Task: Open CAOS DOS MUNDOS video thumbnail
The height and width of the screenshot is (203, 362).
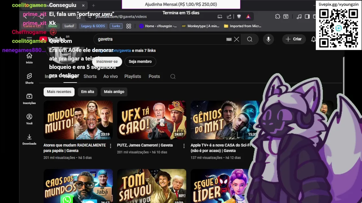Action: pos(78,186)
